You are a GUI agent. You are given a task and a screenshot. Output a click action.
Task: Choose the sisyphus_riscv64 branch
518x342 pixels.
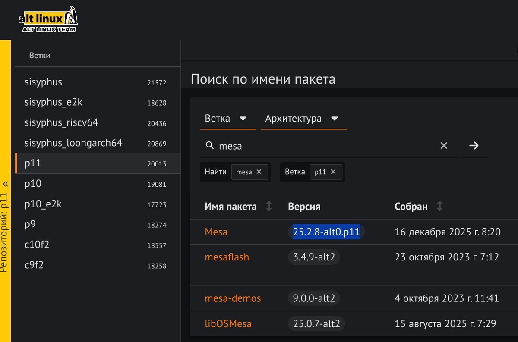tap(61, 122)
